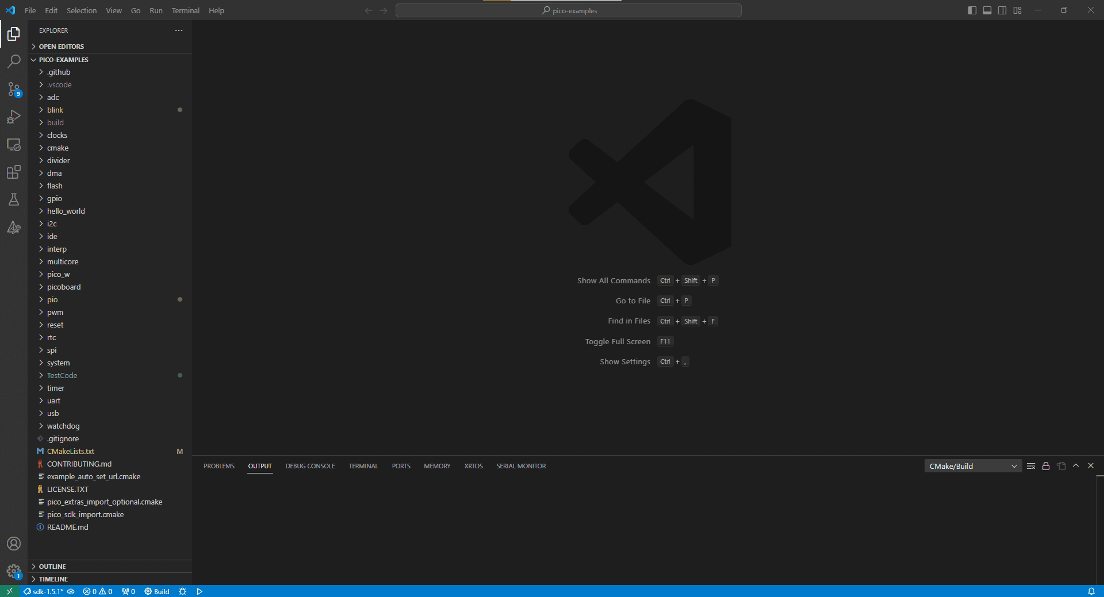Open the Run and Debug view
The height and width of the screenshot is (597, 1104).
(14, 117)
